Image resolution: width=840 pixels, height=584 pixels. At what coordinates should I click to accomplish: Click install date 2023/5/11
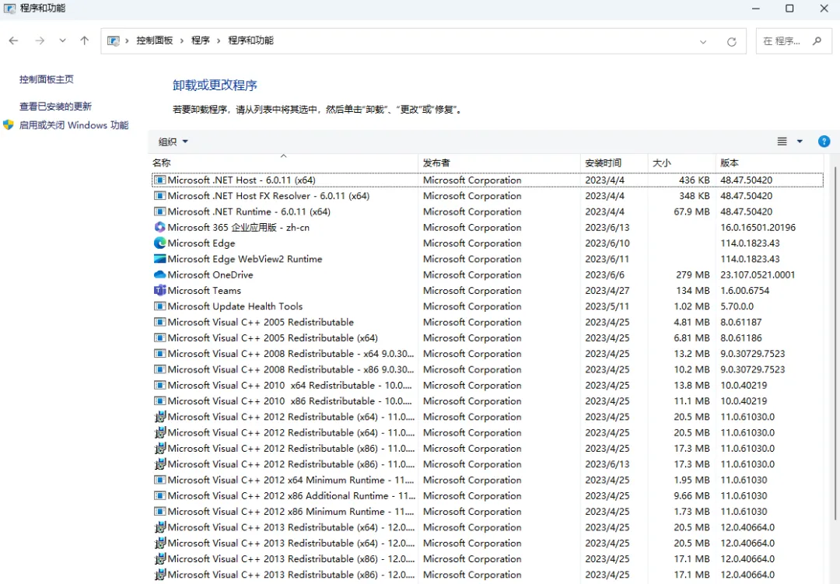607,306
